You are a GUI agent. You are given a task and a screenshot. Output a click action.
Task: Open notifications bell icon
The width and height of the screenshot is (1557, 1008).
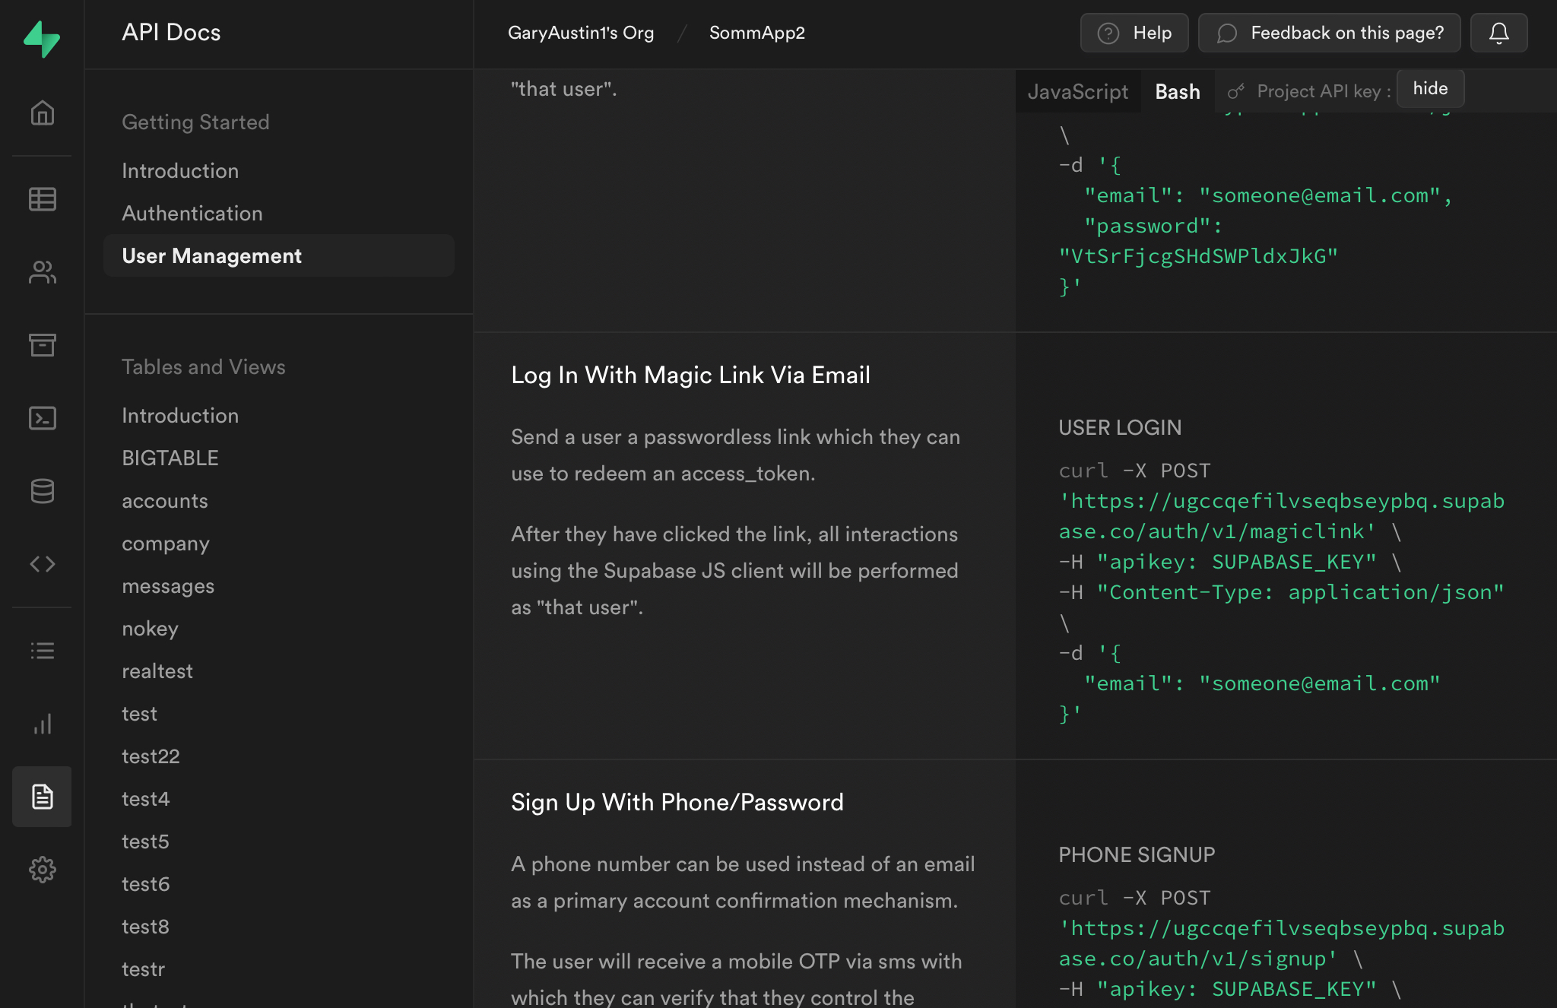click(x=1498, y=33)
